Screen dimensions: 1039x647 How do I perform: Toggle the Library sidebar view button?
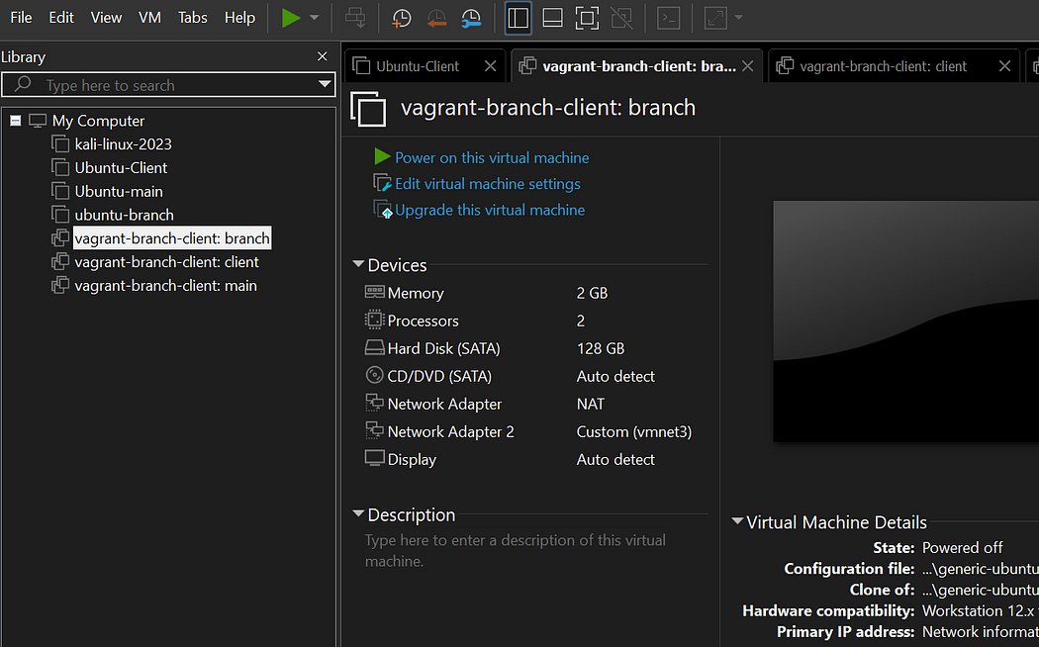pyautogui.click(x=519, y=18)
